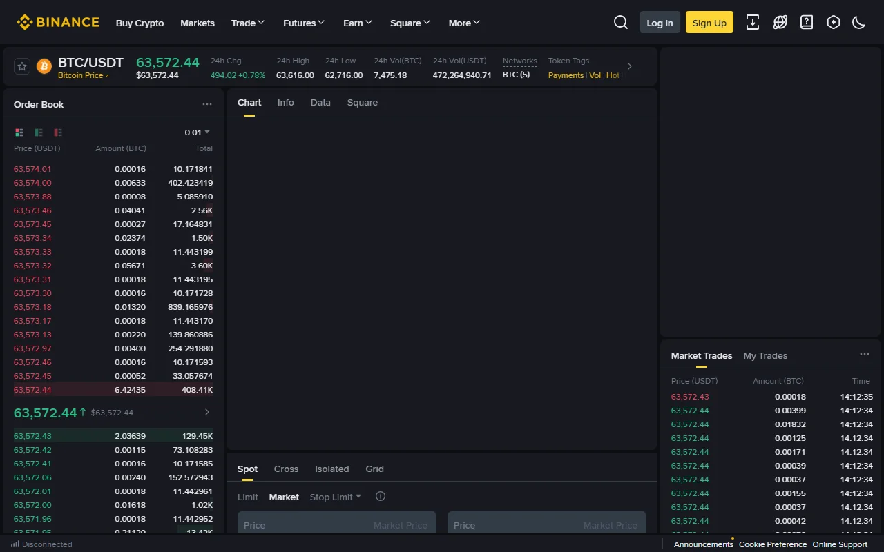884x552 pixels.
Task: Open the 0.01 price grouping dropdown
Action: 197,132
